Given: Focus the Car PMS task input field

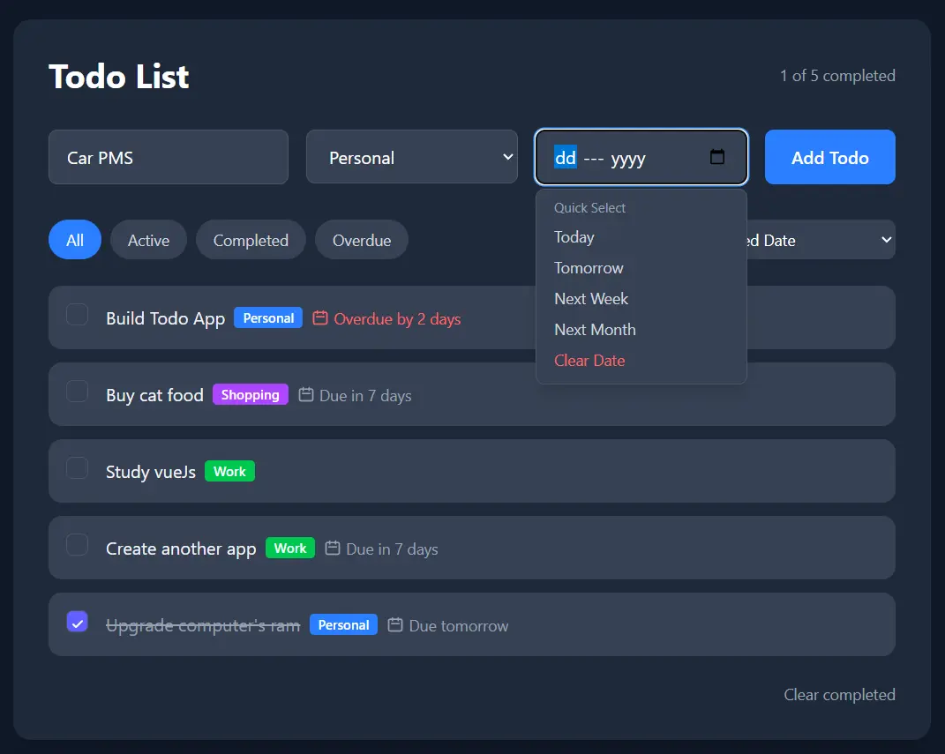Looking at the screenshot, I should 169,157.
